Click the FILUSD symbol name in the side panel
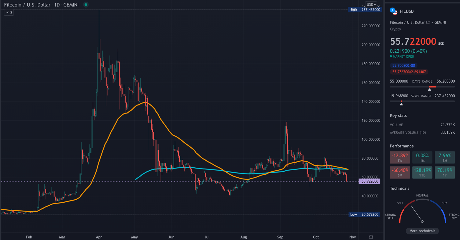The image size is (460, 240). tap(406, 11)
